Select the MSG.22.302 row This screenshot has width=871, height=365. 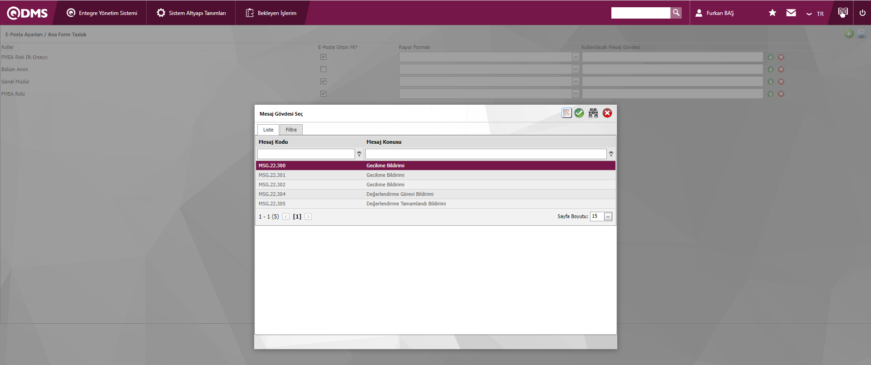point(436,185)
